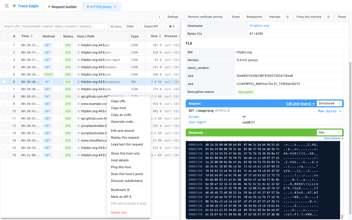
Task: Choose Copy as cURL from context menu
Action: click(129, 115)
